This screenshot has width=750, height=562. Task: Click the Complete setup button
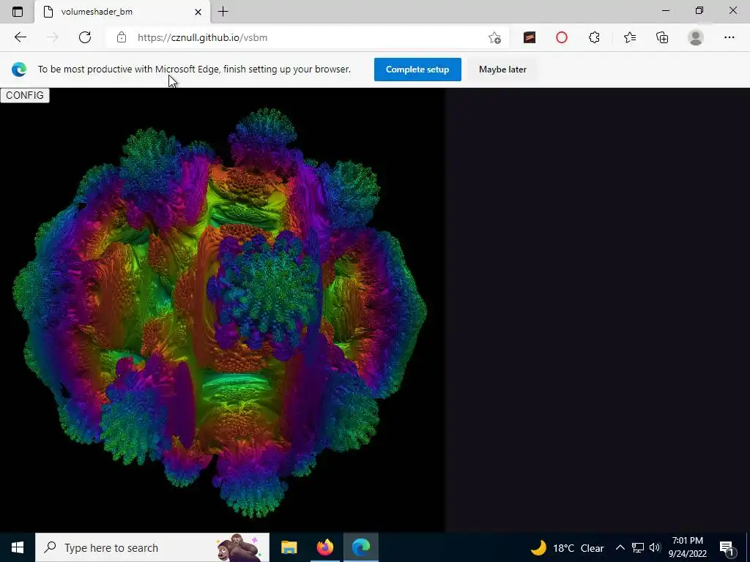tap(417, 70)
